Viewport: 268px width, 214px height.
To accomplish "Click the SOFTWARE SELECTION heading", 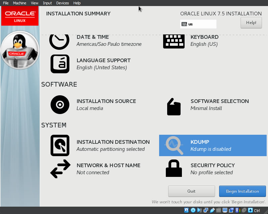I will (220, 101).
